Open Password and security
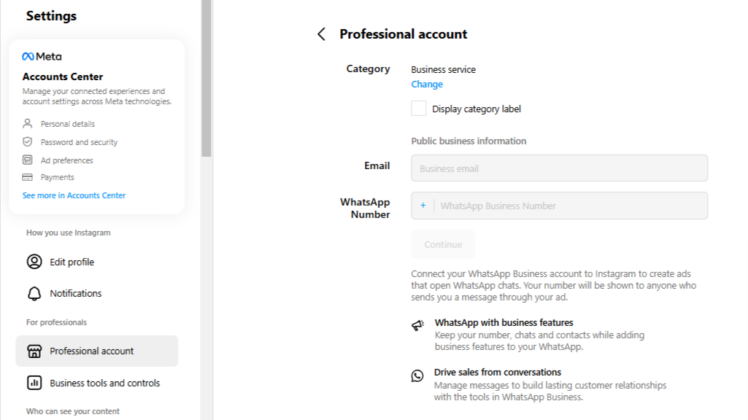The image size is (748, 420). pos(79,142)
